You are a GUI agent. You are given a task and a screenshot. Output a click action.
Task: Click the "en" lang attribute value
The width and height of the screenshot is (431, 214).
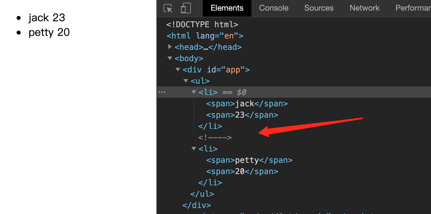[229, 36]
